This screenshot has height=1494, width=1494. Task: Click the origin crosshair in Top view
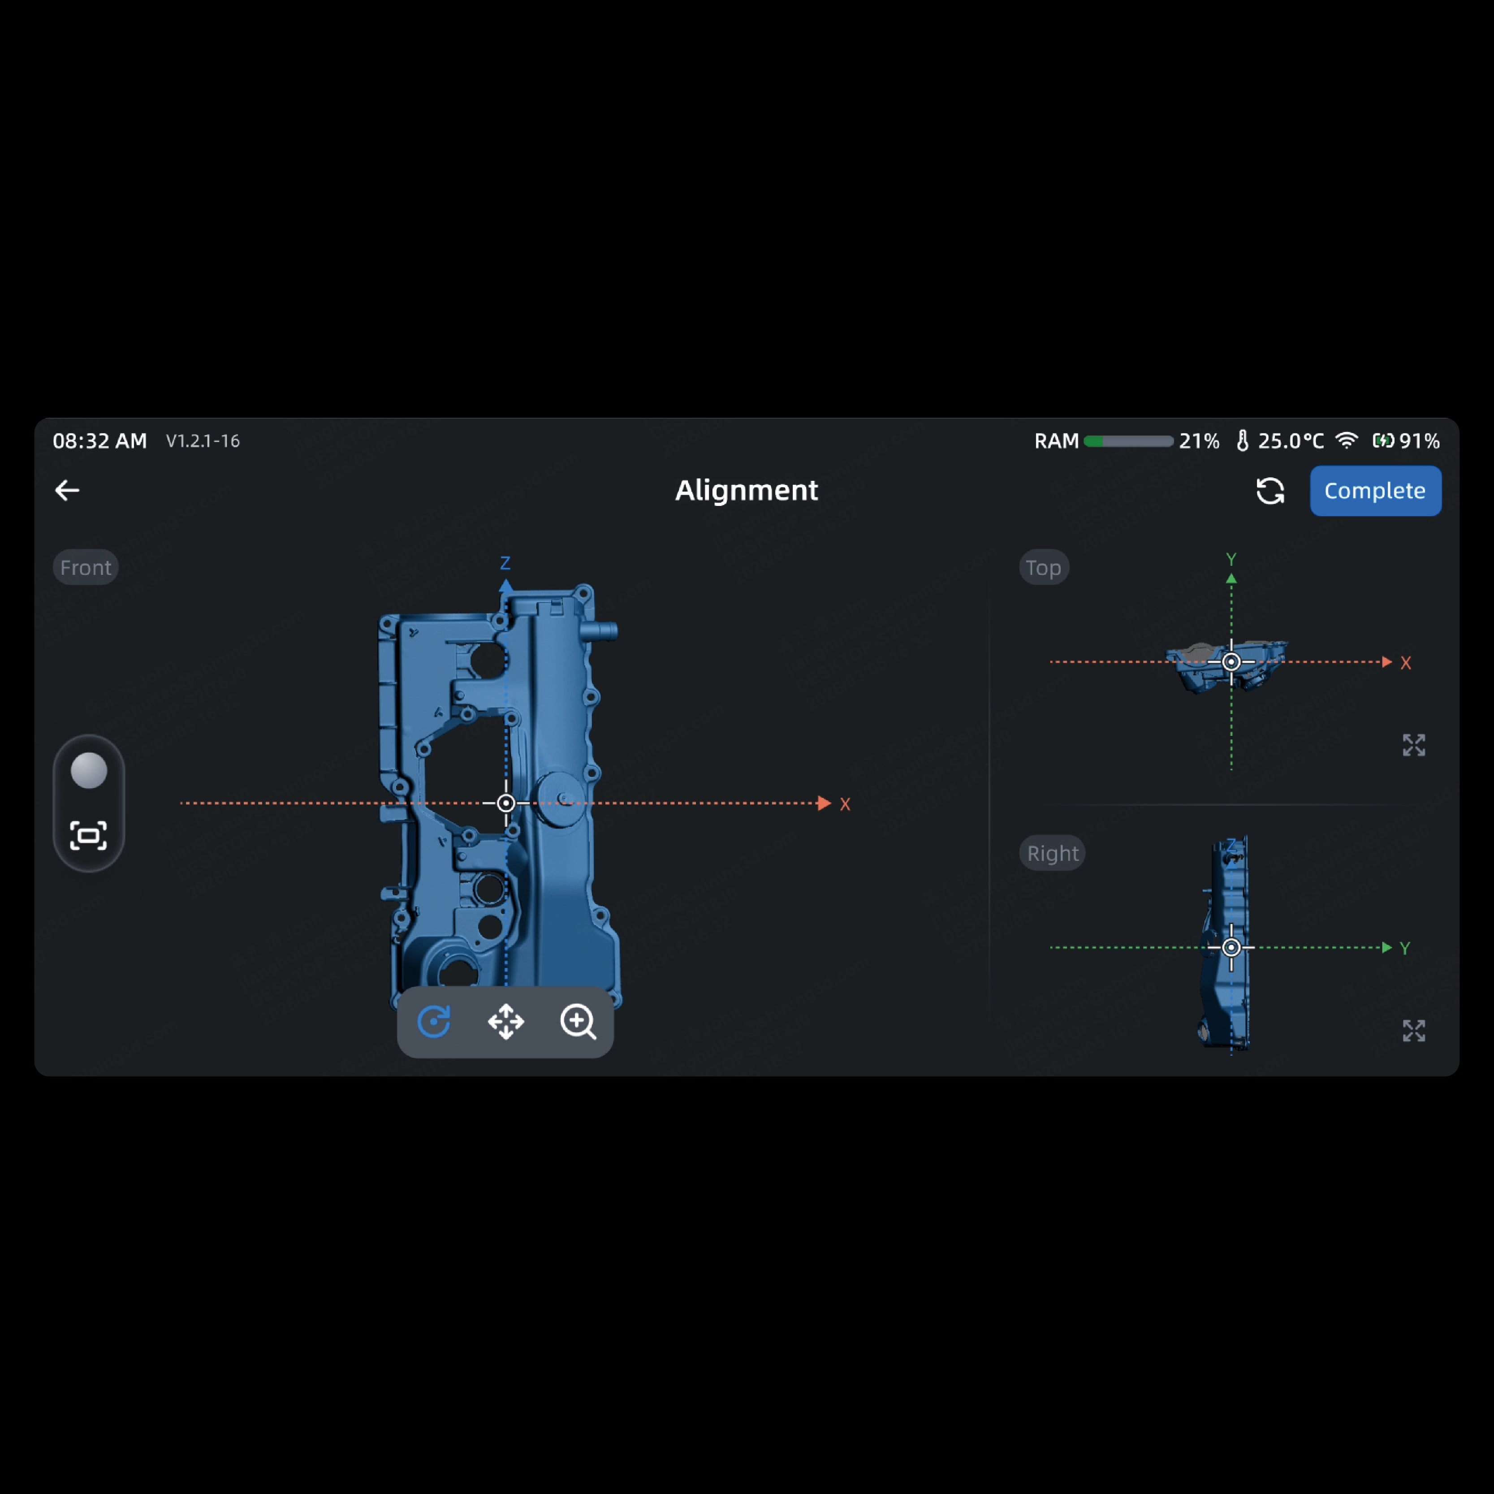[1231, 662]
